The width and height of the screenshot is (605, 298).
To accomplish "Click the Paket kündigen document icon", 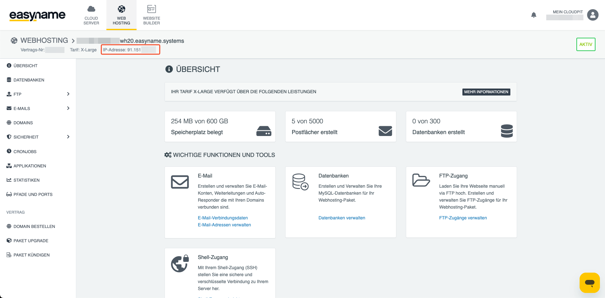I will pos(9,255).
